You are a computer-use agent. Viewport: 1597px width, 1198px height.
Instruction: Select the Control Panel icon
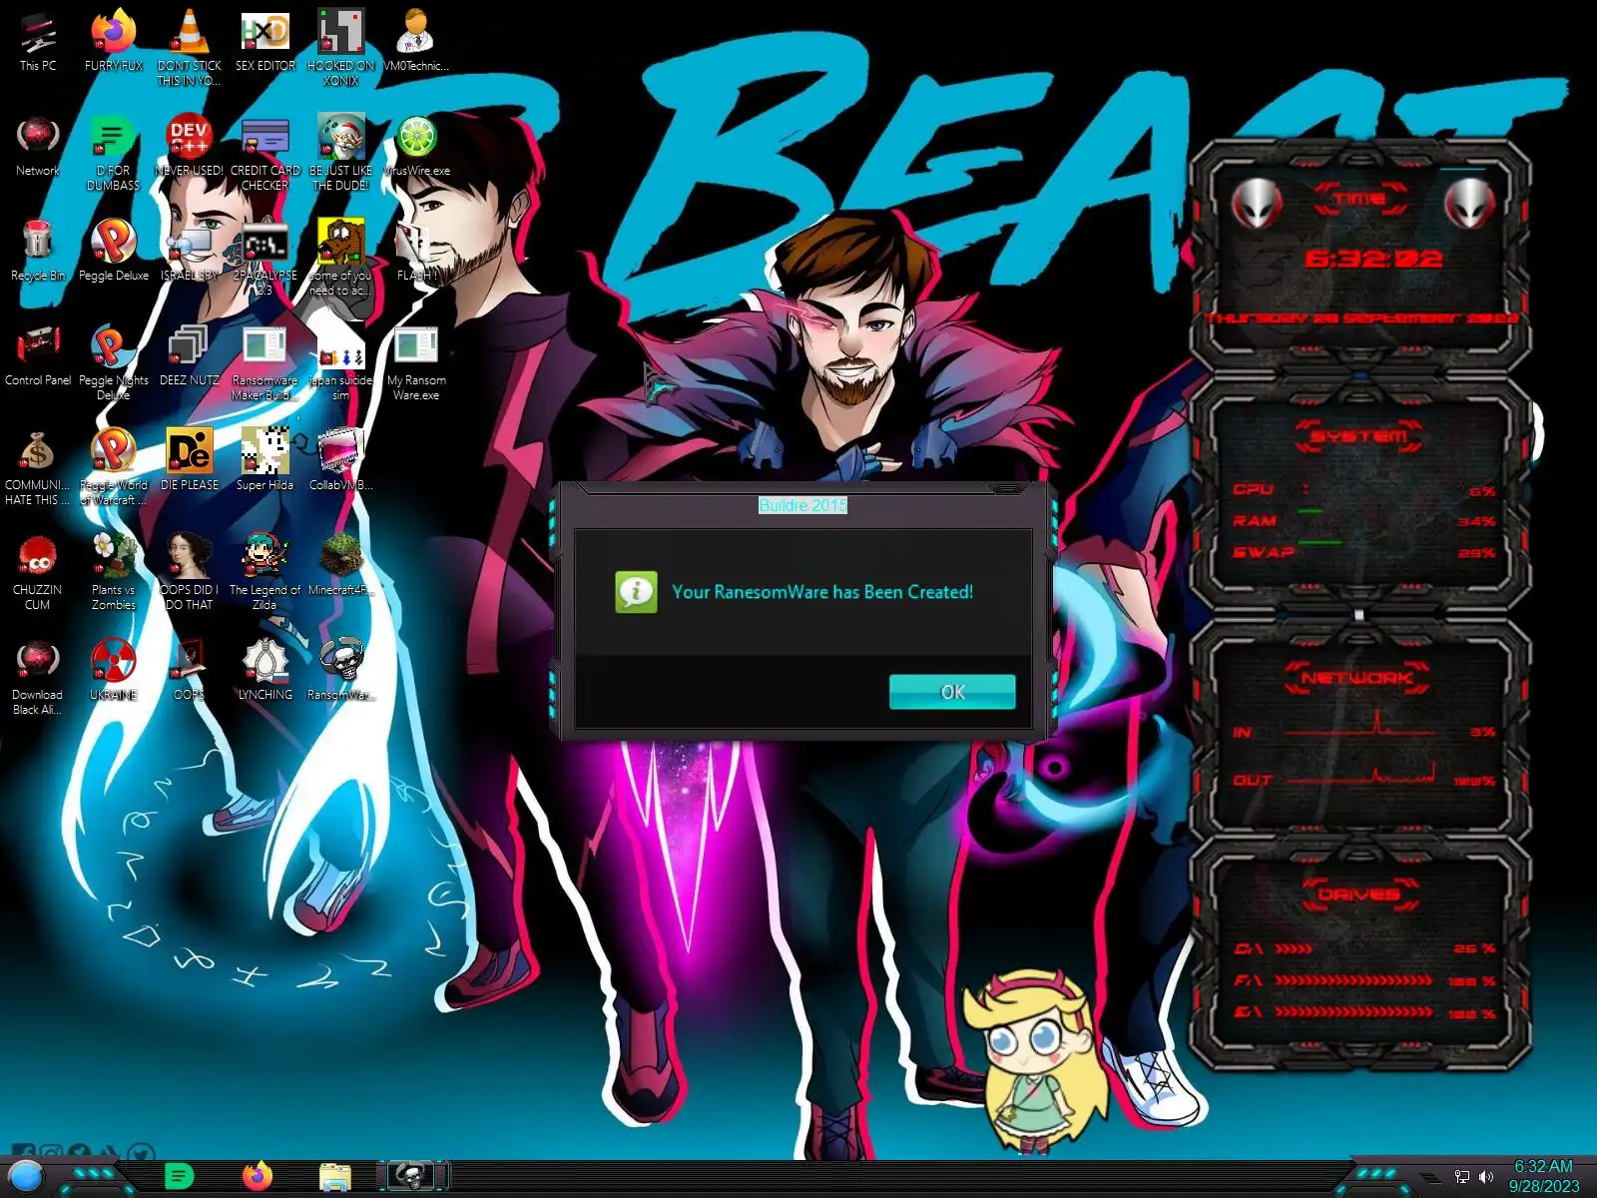tap(38, 356)
